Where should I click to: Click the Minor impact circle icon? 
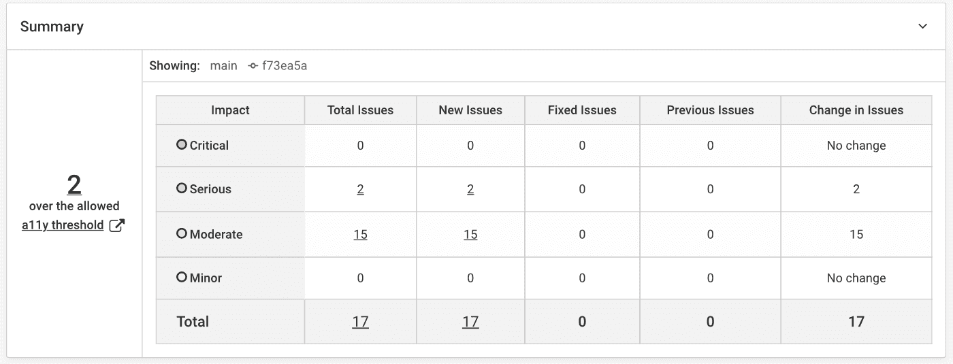[x=182, y=277]
